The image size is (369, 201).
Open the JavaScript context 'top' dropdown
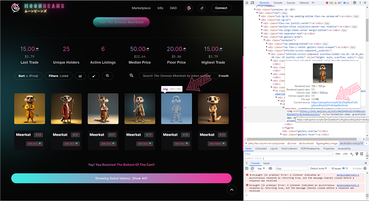tap(261, 168)
